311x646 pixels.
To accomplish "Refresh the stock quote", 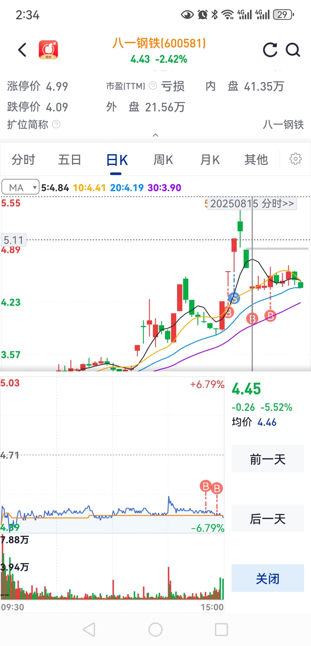I will tap(270, 50).
